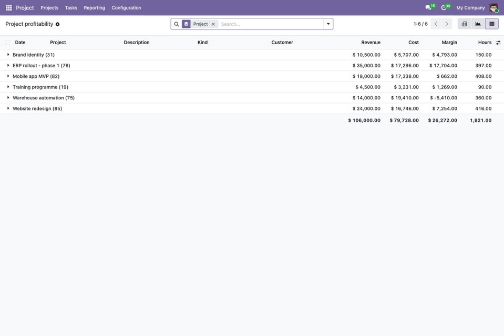Switch to the graph chart view

478,24
